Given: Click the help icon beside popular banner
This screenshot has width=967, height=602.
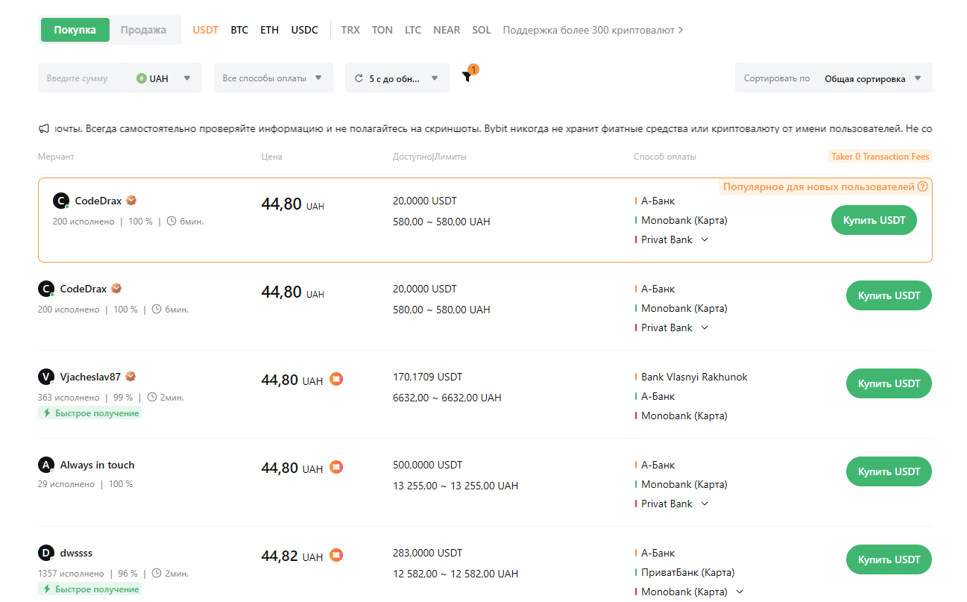Looking at the screenshot, I should point(923,186).
